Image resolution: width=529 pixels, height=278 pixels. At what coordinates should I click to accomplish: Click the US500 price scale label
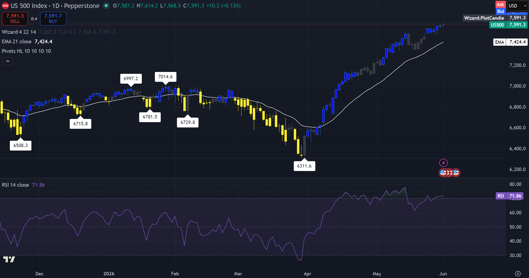click(509, 25)
